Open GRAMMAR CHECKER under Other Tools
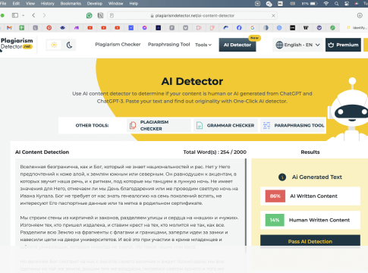This screenshot has width=368, height=273. pos(225,125)
